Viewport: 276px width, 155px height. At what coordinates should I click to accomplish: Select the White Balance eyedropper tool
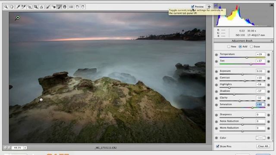[x=18, y=7]
